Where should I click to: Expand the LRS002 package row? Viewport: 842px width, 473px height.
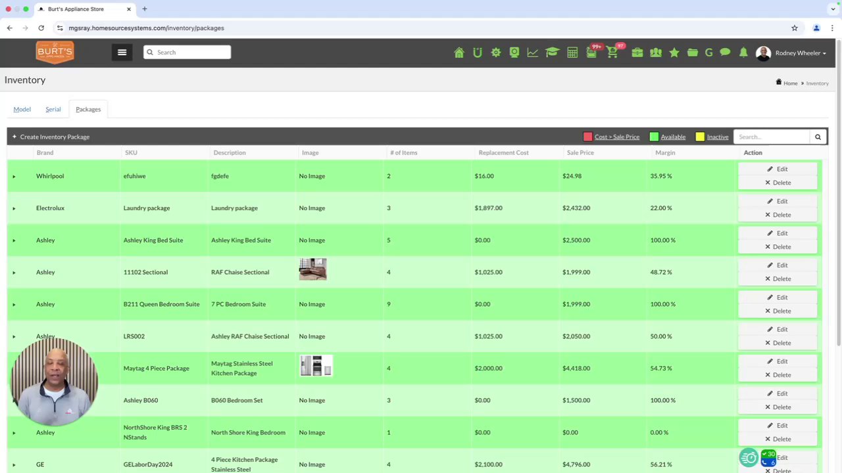14,336
